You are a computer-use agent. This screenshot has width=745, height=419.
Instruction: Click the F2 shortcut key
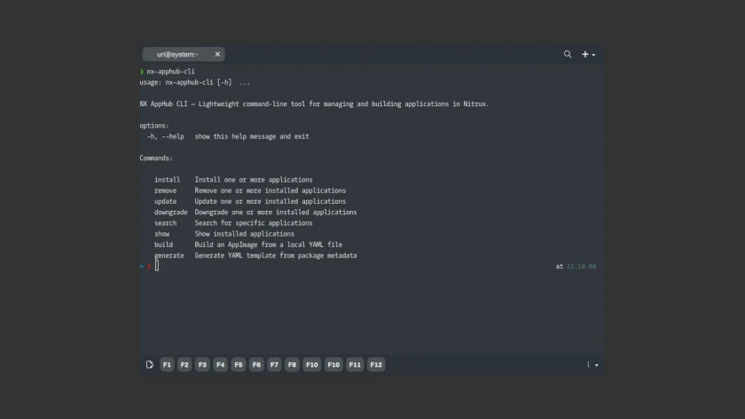(x=184, y=364)
